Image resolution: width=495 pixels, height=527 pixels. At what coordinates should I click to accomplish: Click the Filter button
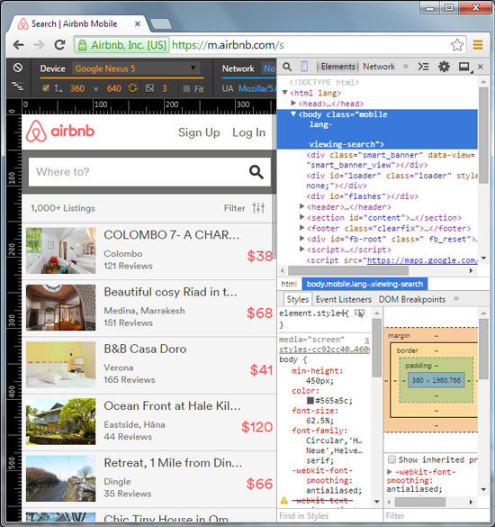tap(244, 208)
